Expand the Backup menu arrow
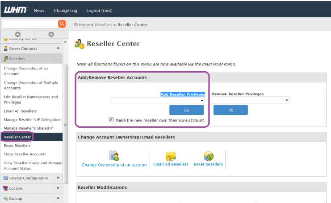The height and width of the screenshot is (203, 331). (x=59, y=198)
